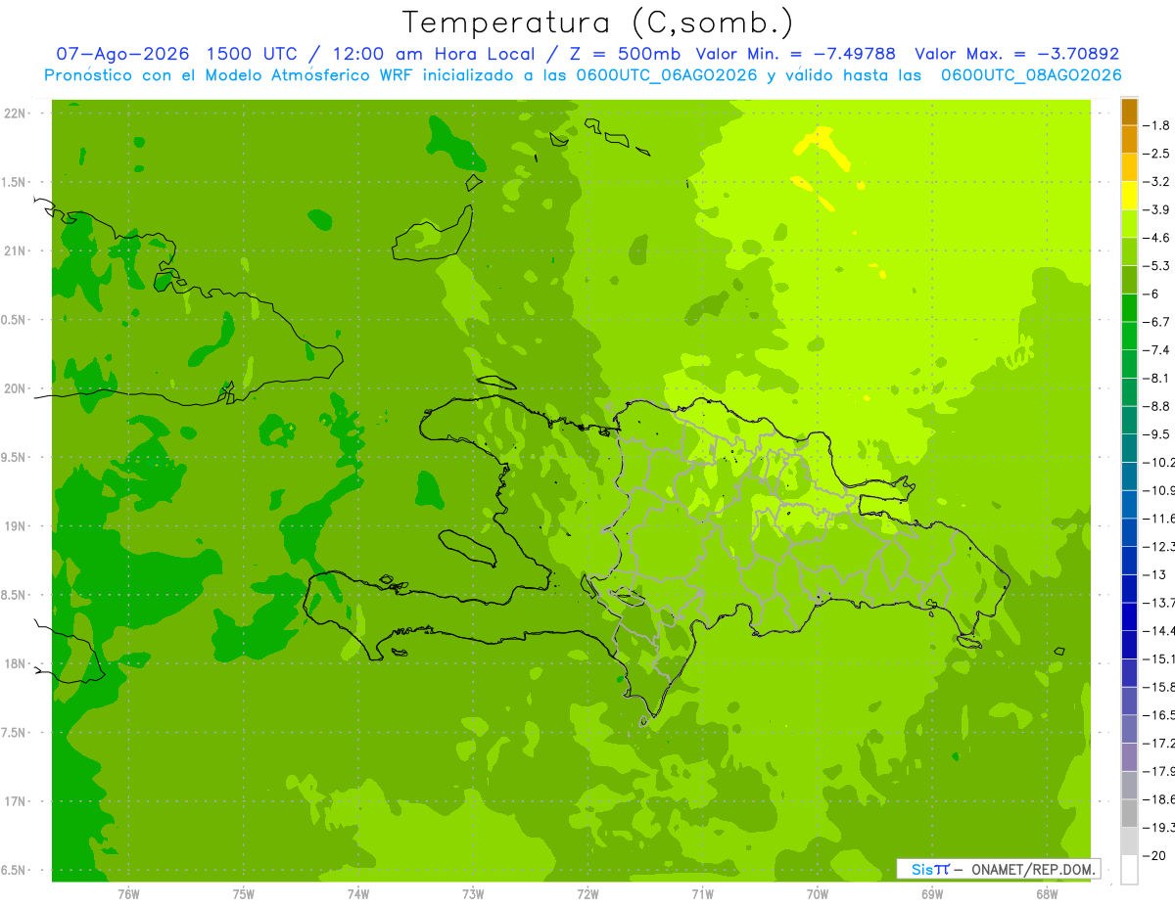Click the '-1.8' legend value
Viewport: 1175px width, 907px height.
tap(1157, 125)
